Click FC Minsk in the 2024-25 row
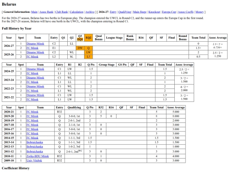233x174 pixels. tap(32, 73)
